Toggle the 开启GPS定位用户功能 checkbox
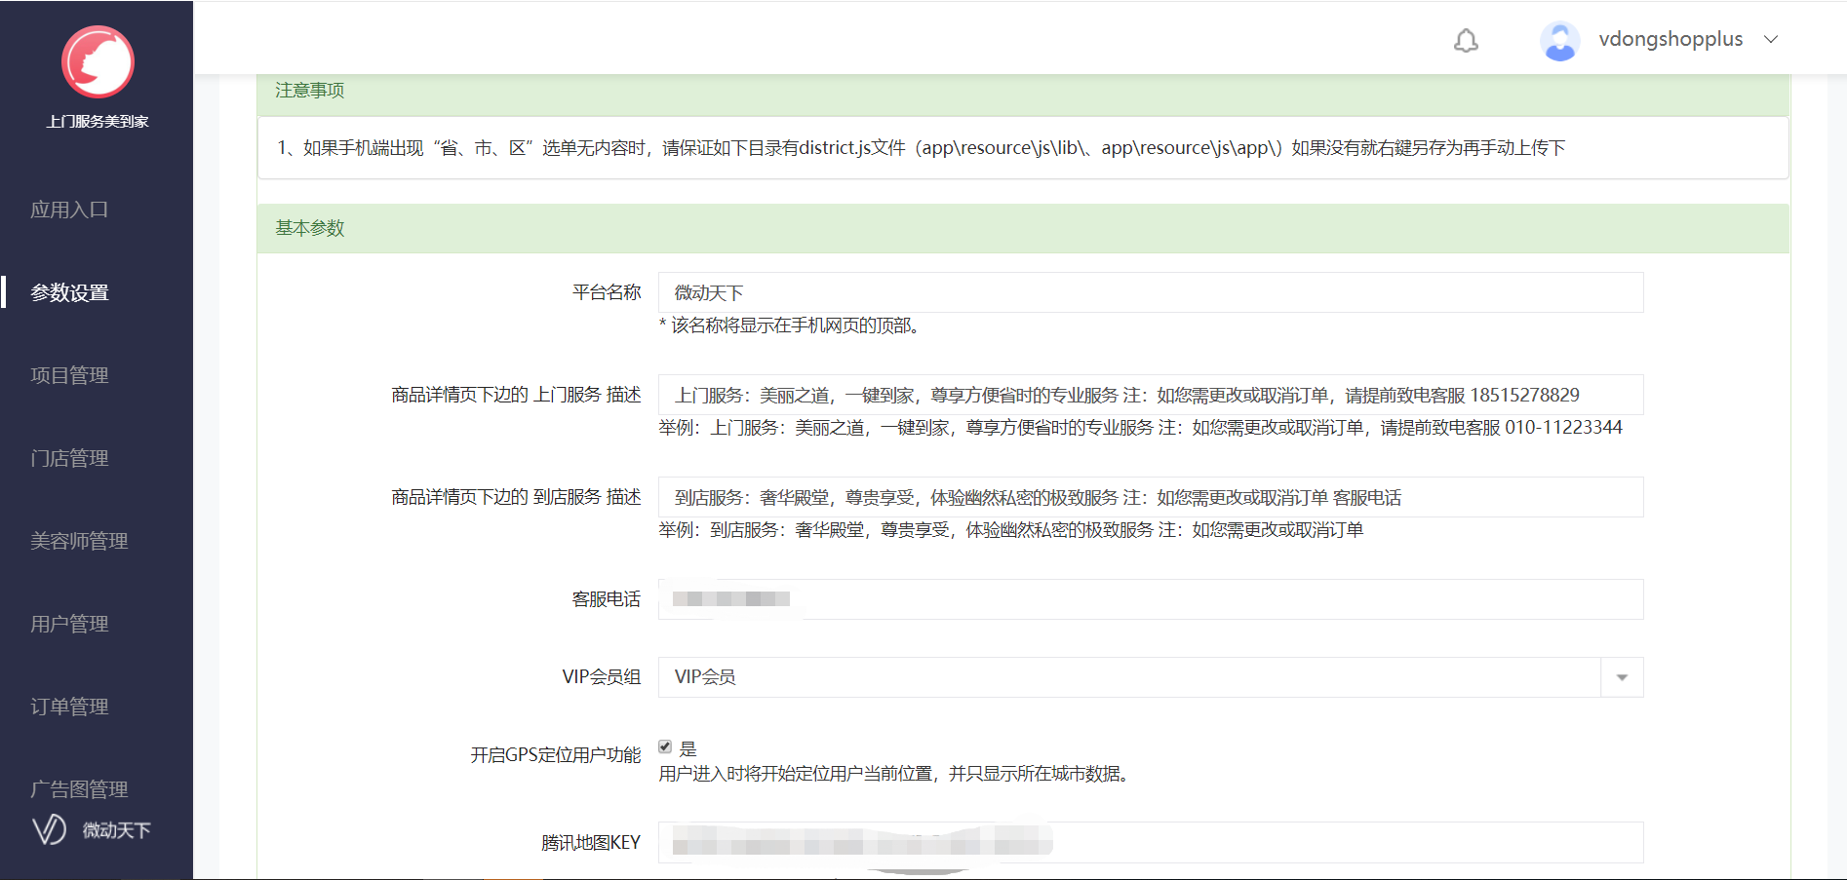This screenshot has height=880, width=1847. tap(665, 747)
